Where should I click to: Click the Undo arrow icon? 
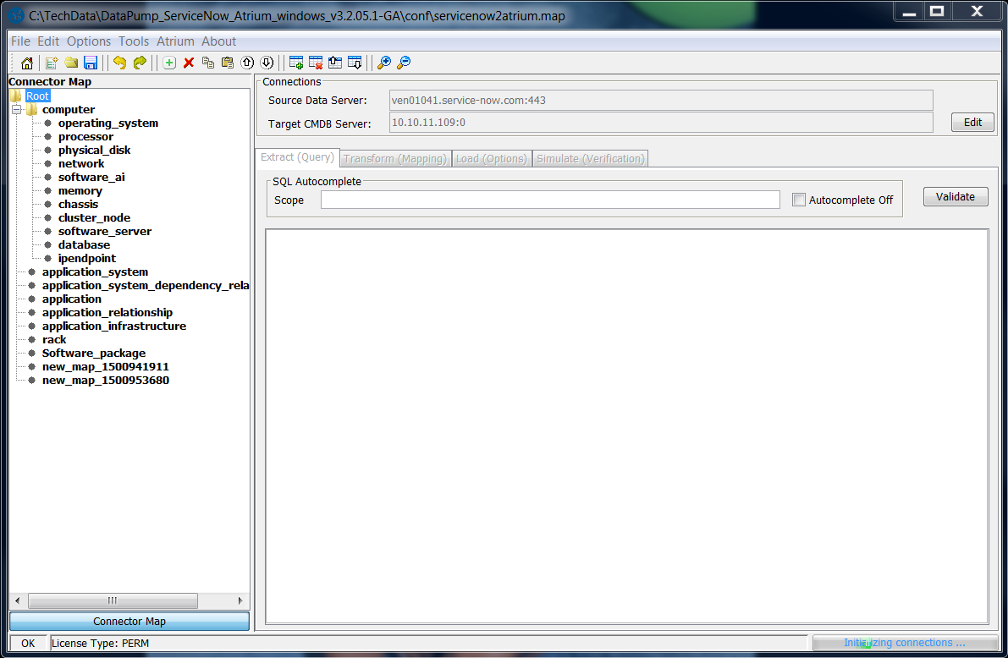119,63
